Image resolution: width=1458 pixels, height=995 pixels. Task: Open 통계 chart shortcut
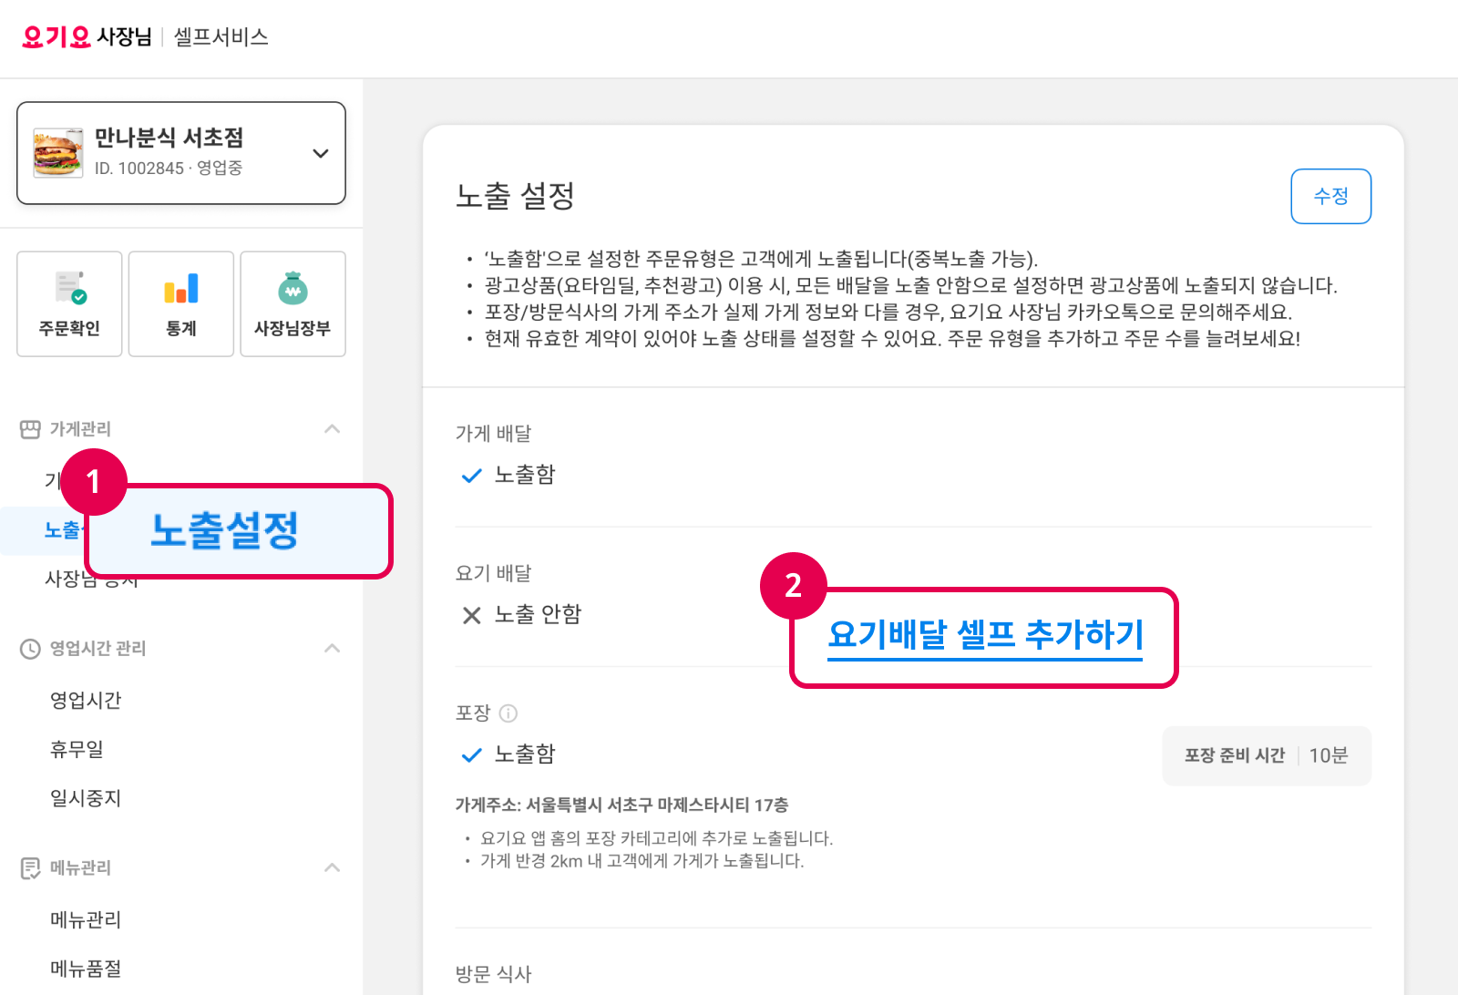point(181,303)
